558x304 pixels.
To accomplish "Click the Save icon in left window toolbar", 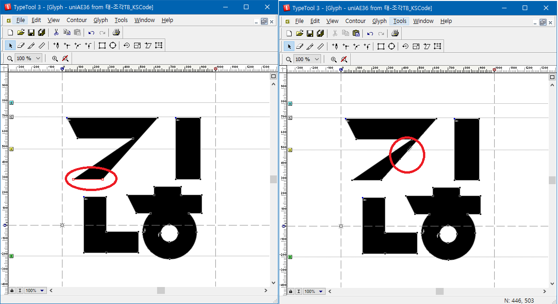I will click(x=31, y=32).
